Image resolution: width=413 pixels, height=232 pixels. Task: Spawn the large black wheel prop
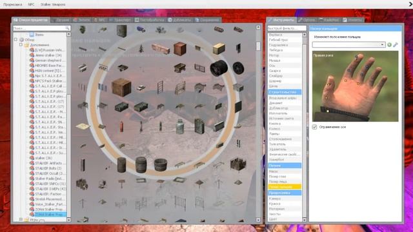coord(219,68)
